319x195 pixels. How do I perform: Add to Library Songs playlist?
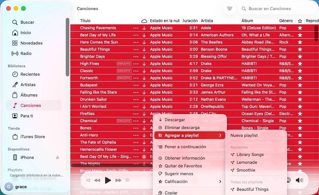pyautogui.click(x=256, y=155)
